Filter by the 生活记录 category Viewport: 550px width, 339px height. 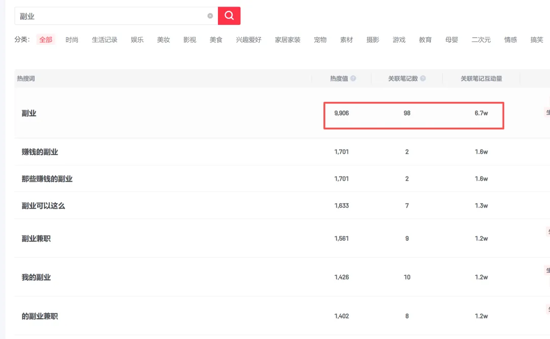104,40
